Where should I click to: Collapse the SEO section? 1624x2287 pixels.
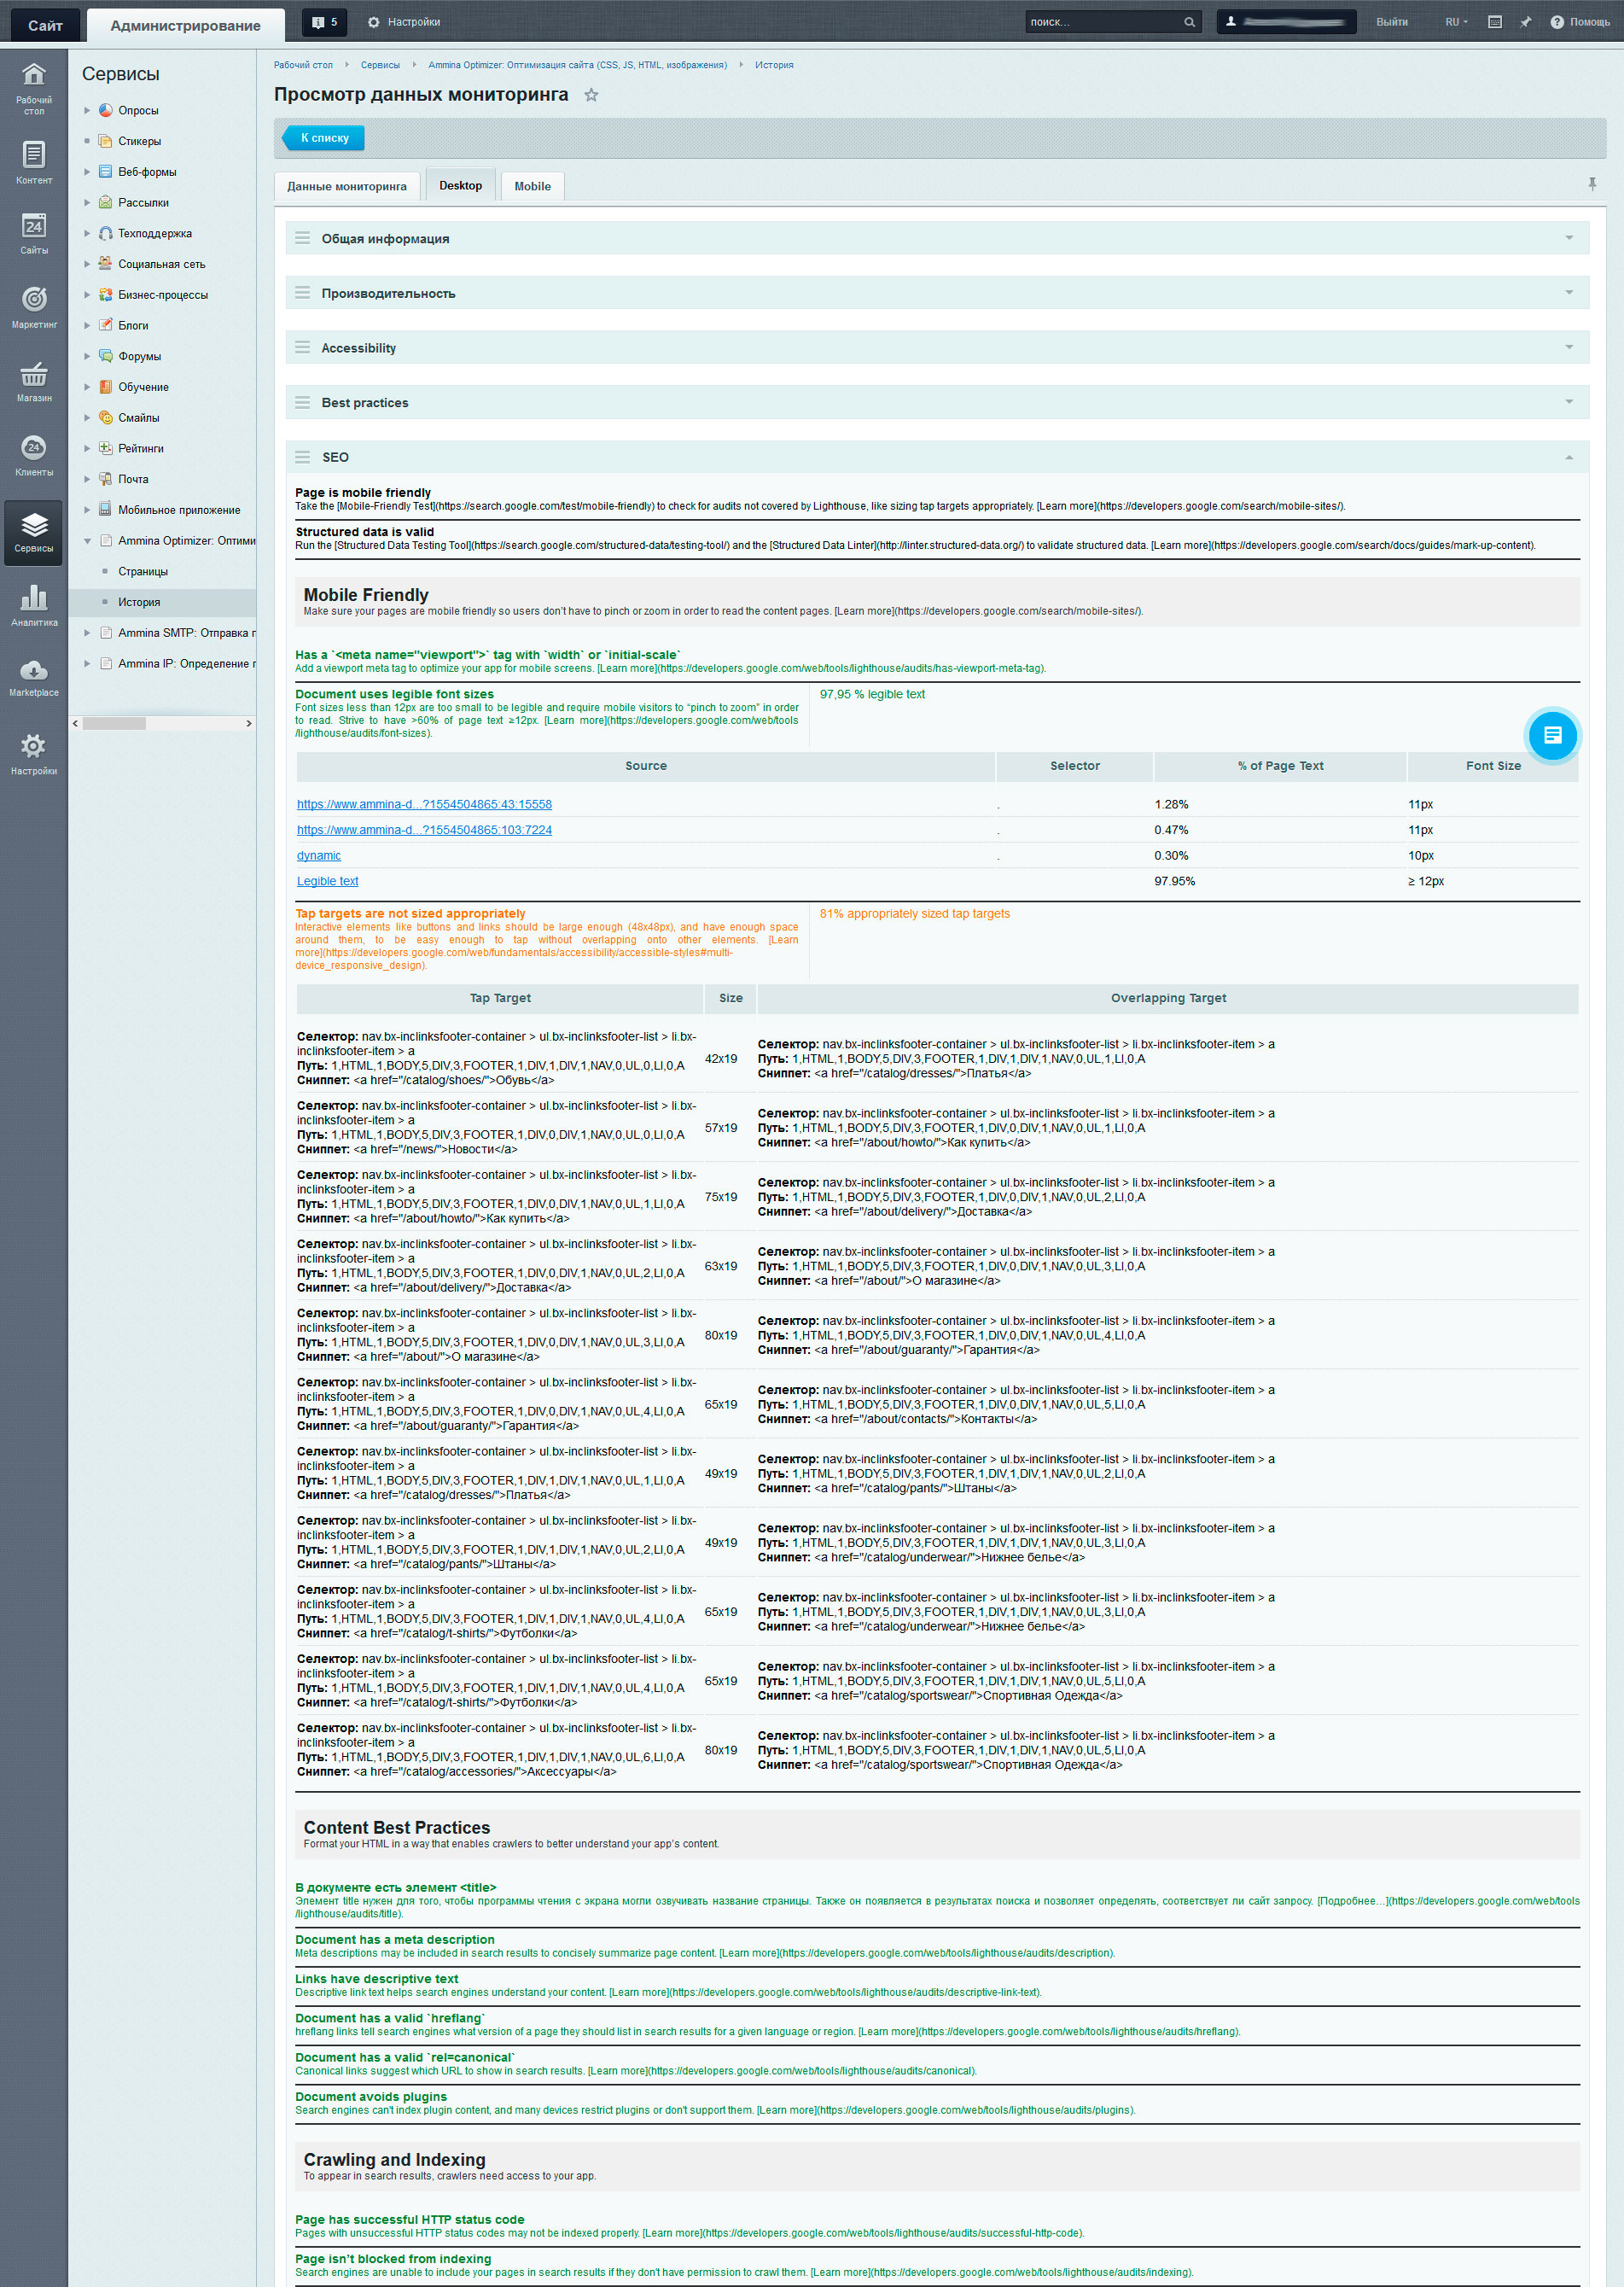1568,458
